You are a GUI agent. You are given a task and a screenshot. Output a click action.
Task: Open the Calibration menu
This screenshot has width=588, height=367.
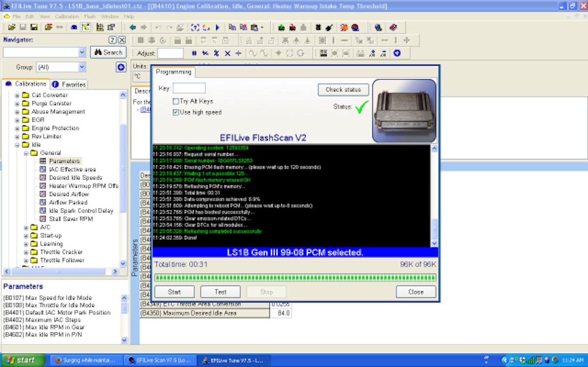tap(68, 16)
